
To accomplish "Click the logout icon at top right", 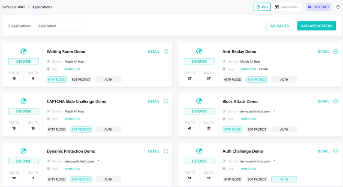I will [x=338, y=7].
